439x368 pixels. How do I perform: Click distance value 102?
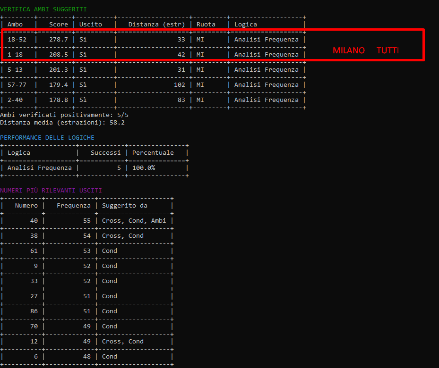(x=180, y=84)
